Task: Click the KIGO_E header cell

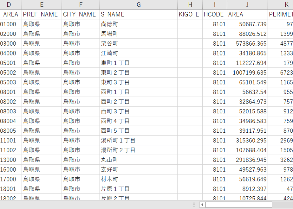Action: (190, 14)
